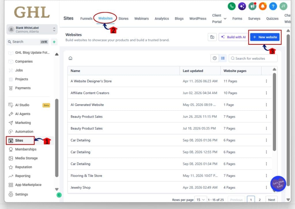
Task: Switch to the list view icon
Action: click(x=223, y=58)
